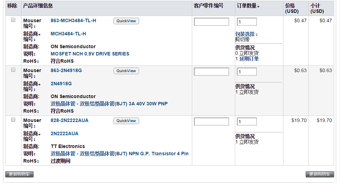Check remove box for 2N4918G item
340x183 pixels.
13,70
